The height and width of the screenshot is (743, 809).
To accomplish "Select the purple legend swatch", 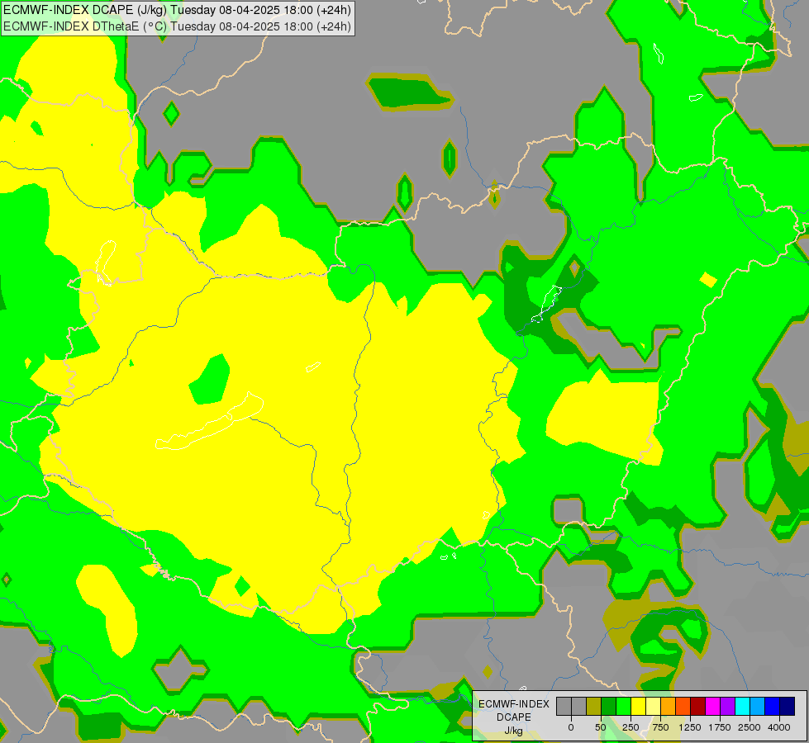I will (x=727, y=707).
